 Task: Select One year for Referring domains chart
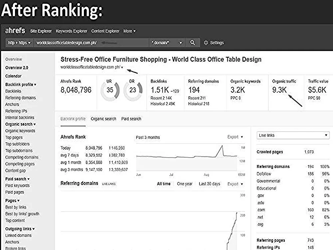pos(184,184)
